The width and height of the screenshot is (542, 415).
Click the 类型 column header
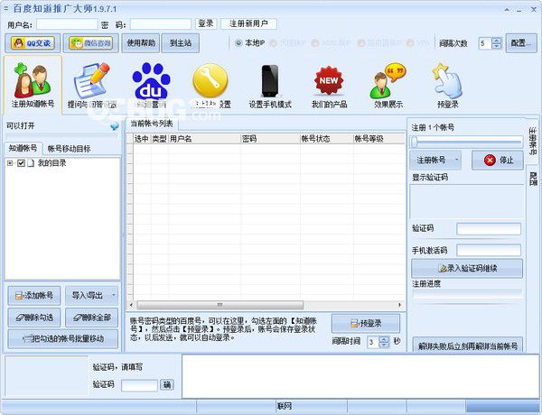[160, 139]
